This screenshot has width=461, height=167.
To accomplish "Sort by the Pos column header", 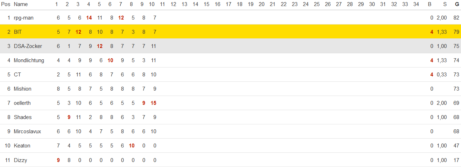I will click(x=6, y=4).
